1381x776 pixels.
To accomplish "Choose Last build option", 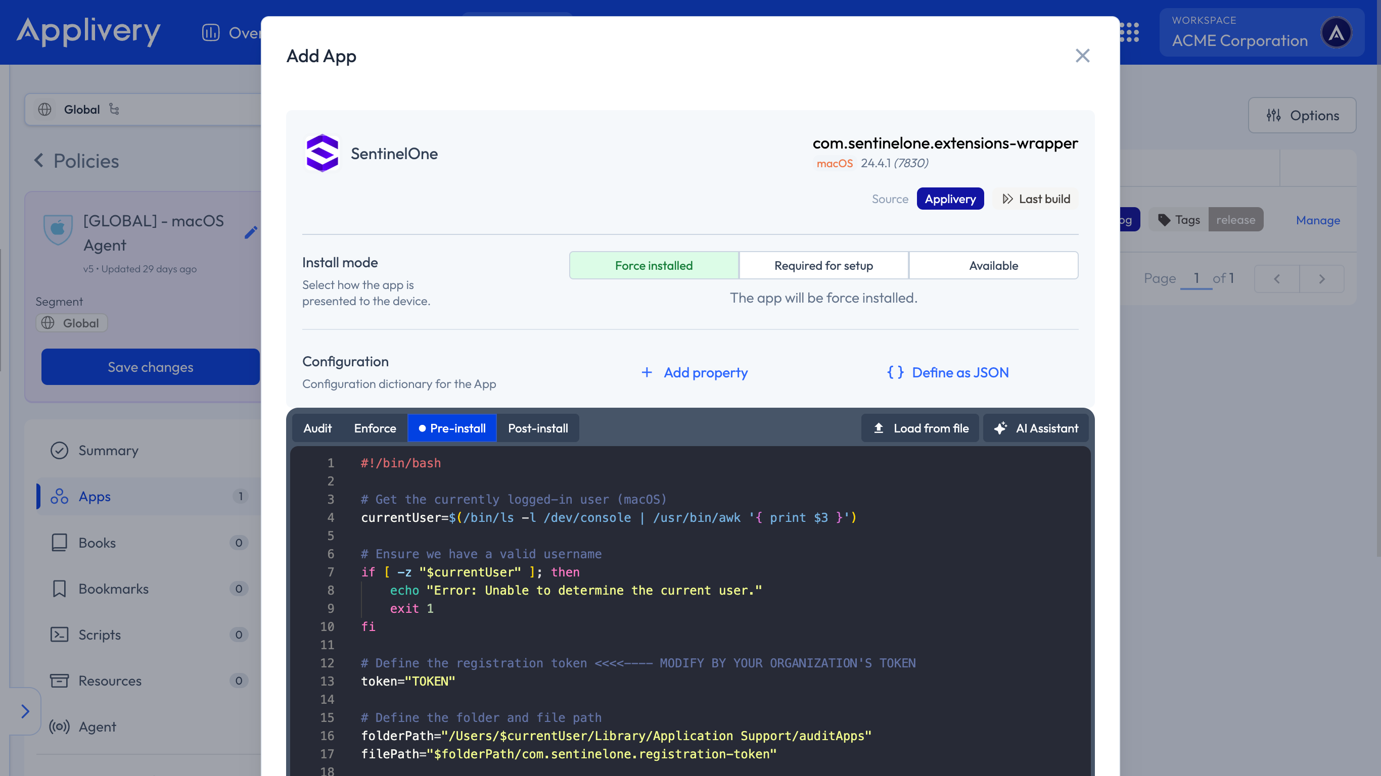I will (1036, 199).
